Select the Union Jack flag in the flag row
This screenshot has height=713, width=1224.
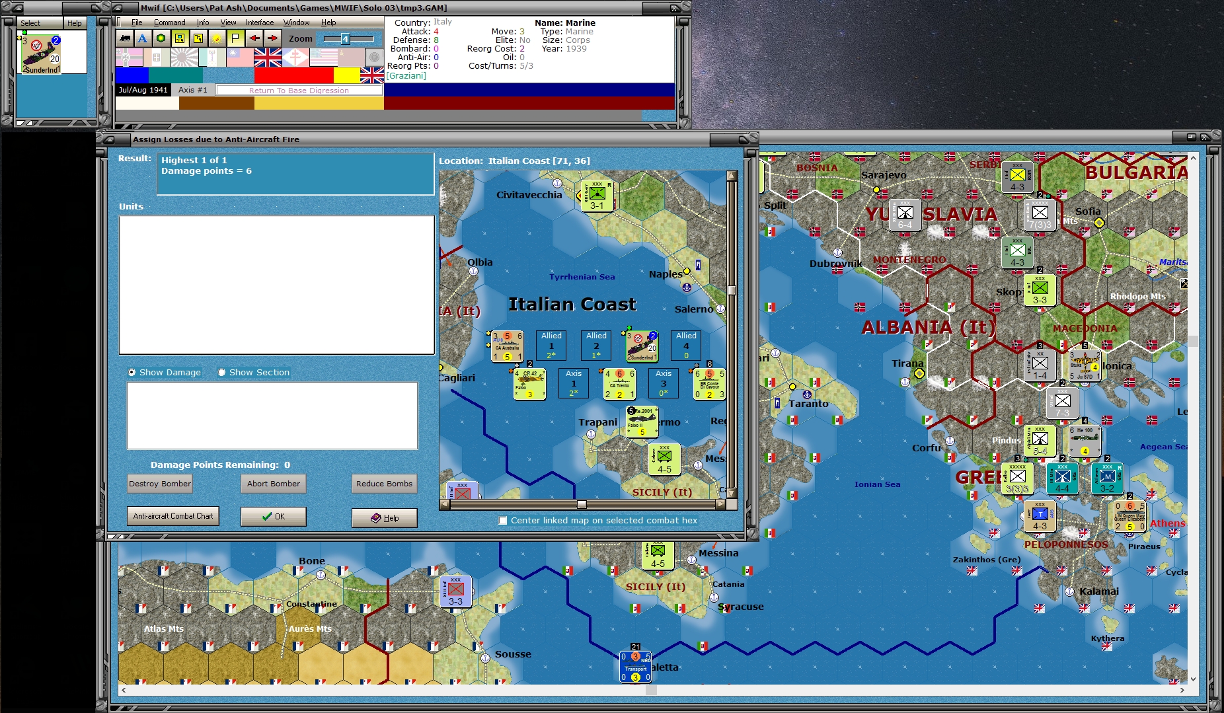268,57
